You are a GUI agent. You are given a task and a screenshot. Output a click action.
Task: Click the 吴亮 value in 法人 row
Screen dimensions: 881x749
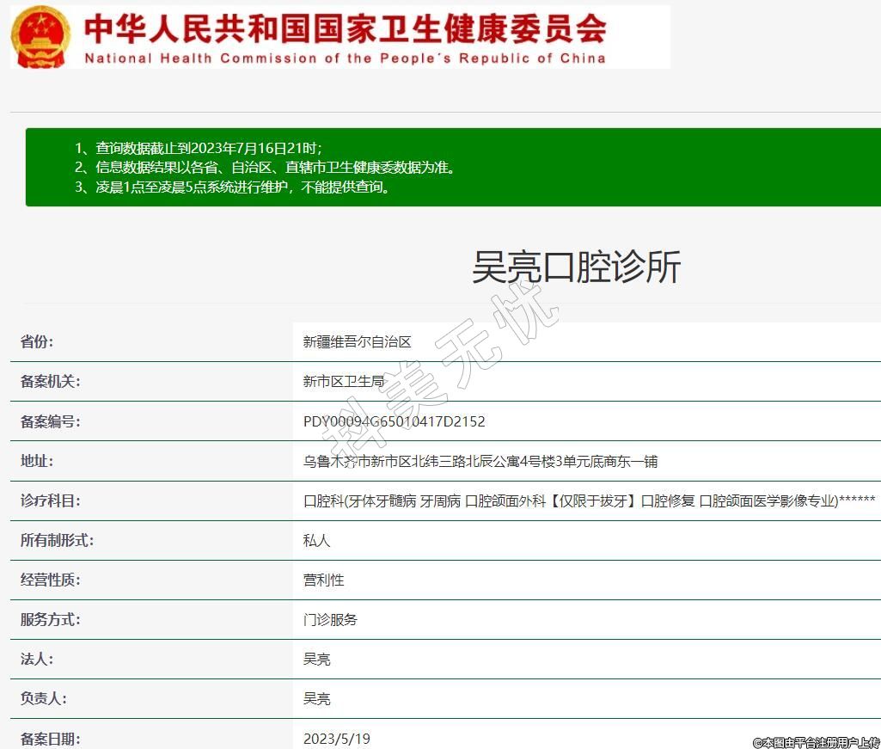coord(316,659)
